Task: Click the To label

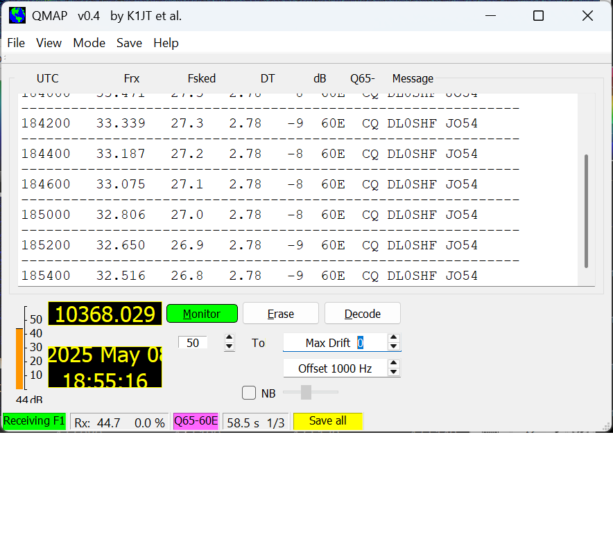Action: [x=258, y=343]
